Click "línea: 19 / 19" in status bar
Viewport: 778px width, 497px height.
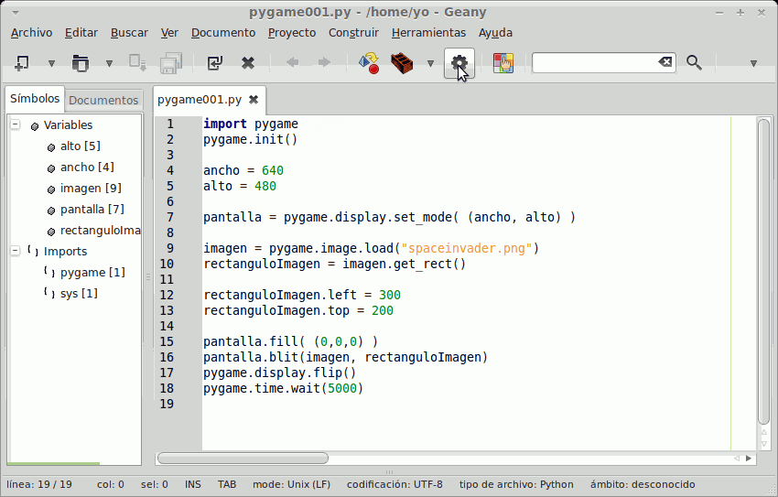[39, 484]
